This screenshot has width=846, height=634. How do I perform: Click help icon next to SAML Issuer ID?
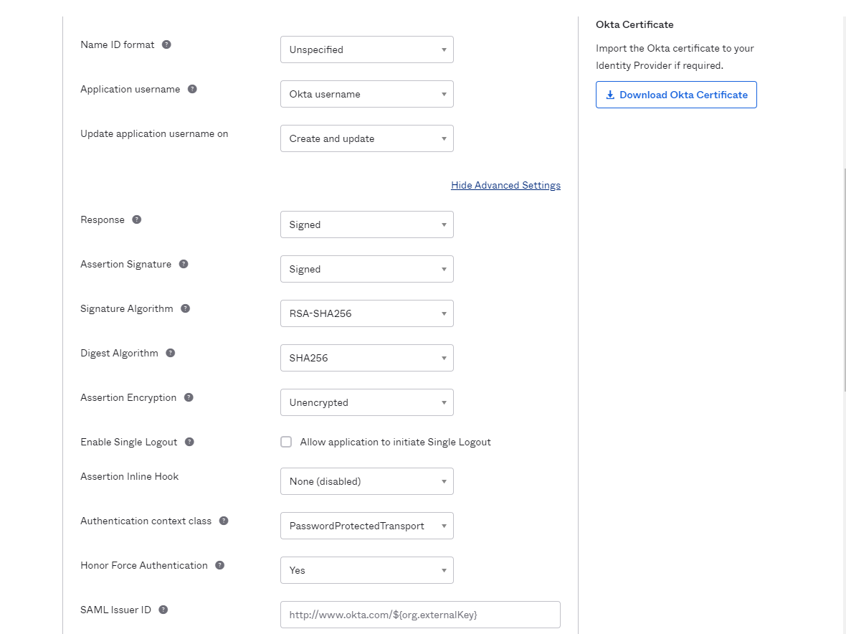tap(163, 610)
